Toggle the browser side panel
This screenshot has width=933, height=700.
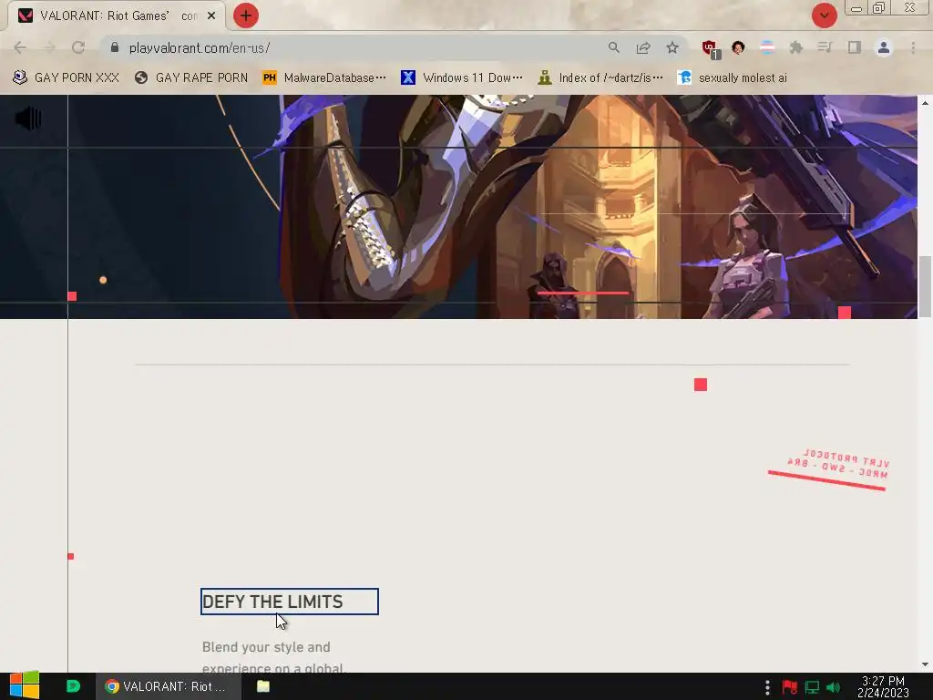point(855,47)
